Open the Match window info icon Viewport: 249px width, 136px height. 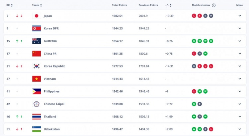click(214, 5)
